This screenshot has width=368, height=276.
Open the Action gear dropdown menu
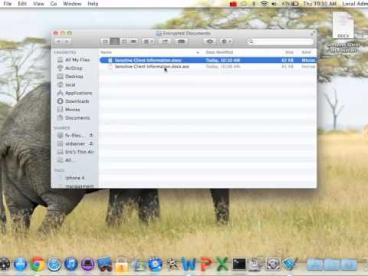pyautogui.click(x=226, y=41)
